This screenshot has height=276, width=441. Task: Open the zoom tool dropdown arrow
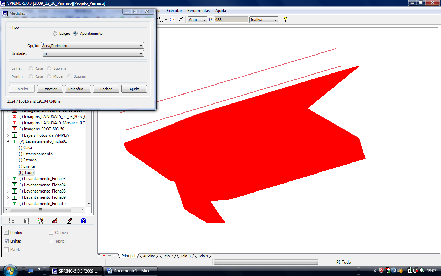[x=166, y=20]
